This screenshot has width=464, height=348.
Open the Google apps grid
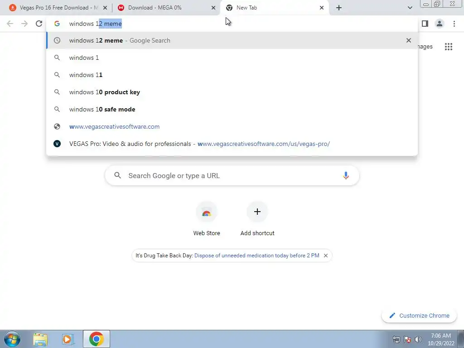point(449,47)
